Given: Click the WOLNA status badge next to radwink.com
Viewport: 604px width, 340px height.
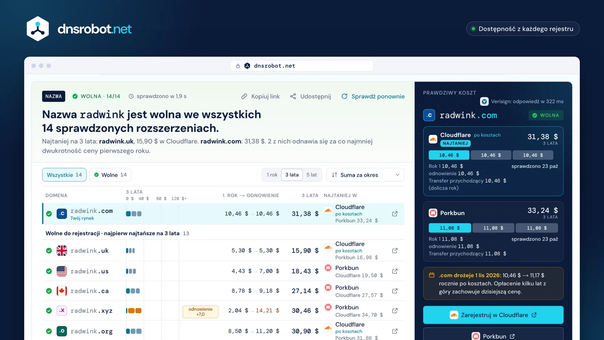Looking at the screenshot, I should coord(546,115).
